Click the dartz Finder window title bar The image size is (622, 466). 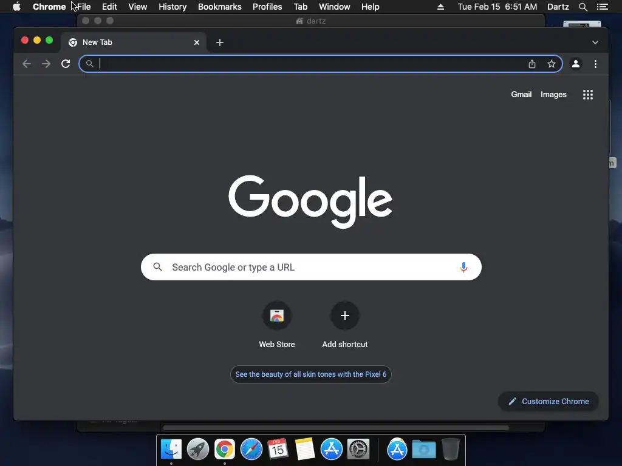[x=310, y=21]
